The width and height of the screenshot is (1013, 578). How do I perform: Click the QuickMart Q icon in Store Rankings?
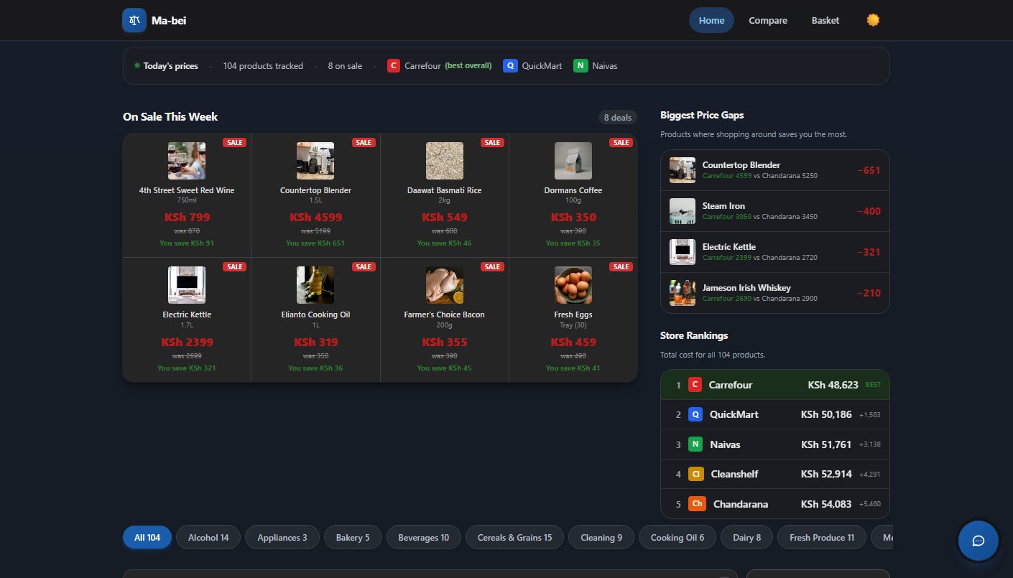tap(695, 414)
